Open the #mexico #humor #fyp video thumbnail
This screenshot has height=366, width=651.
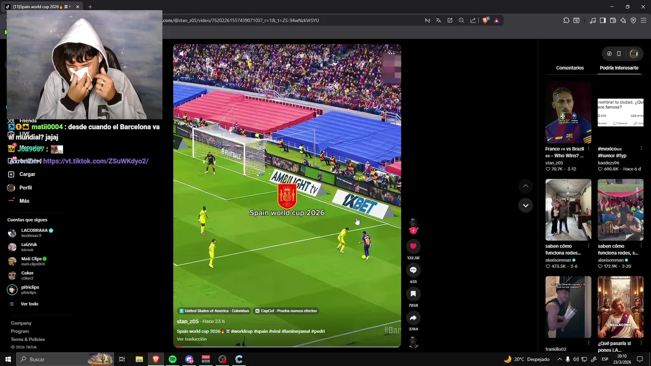620,112
